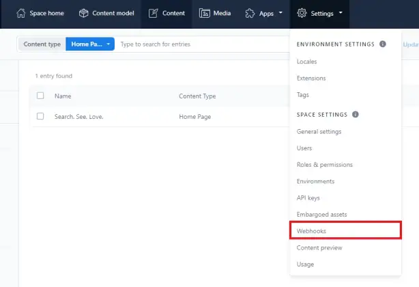This screenshot has width=419, height=287.
Task: Sort by the Content Type column header
Action: (197, 96)
